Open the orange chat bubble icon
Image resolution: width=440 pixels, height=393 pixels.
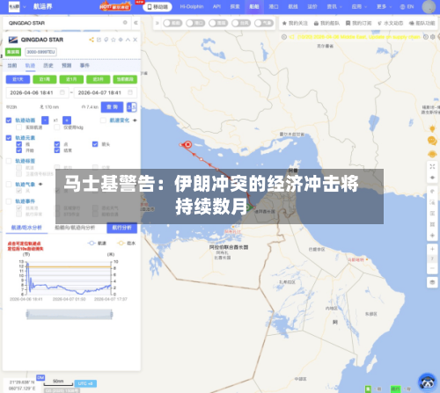pyautogui.click(x=432, y=141)
